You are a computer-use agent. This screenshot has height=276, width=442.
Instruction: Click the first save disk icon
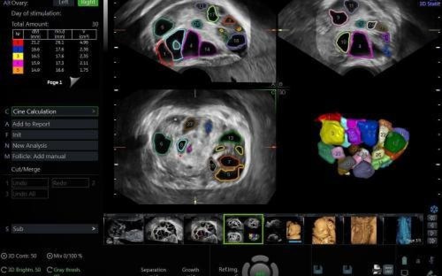[316, 269]
